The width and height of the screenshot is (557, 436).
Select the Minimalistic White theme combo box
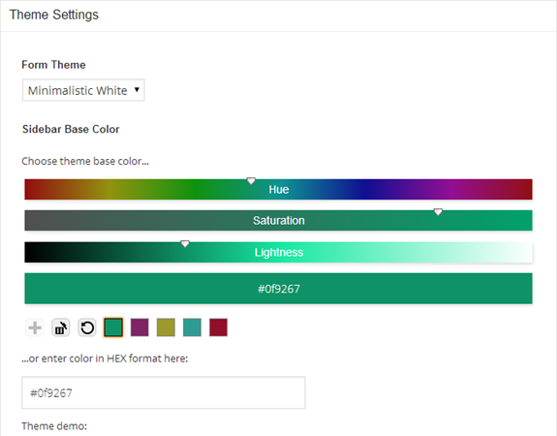(x=83, y=90)
